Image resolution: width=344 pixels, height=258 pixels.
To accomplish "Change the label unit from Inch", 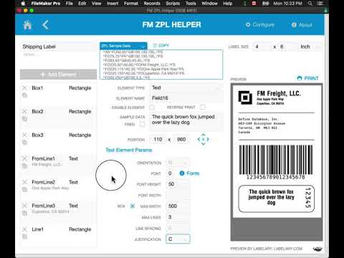I will coord(310,47).
